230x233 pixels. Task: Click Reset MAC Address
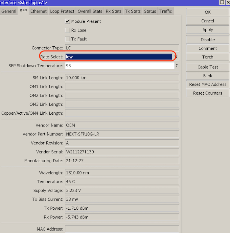[208, 84]
